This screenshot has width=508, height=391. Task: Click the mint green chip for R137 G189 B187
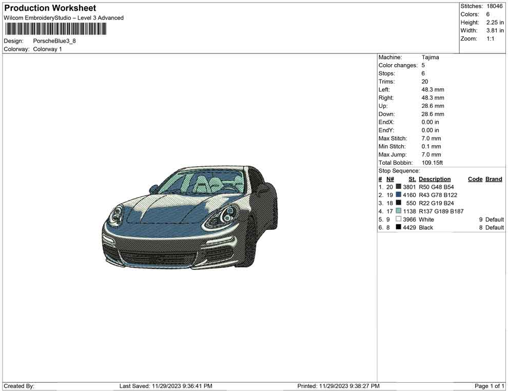(398, 211)
